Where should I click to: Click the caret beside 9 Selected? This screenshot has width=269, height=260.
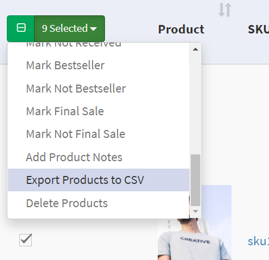pos(94,29)
